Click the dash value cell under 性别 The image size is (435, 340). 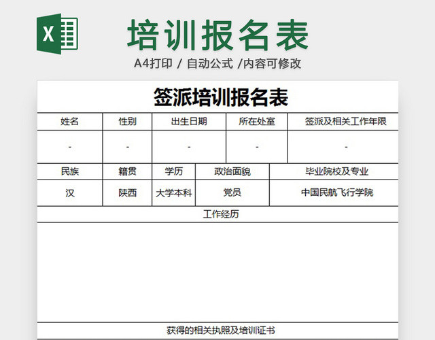click(x=127, y=147)
